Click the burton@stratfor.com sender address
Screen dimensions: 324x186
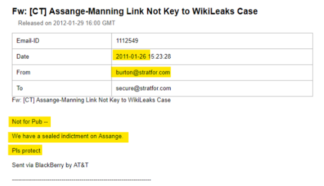point(143,72)
